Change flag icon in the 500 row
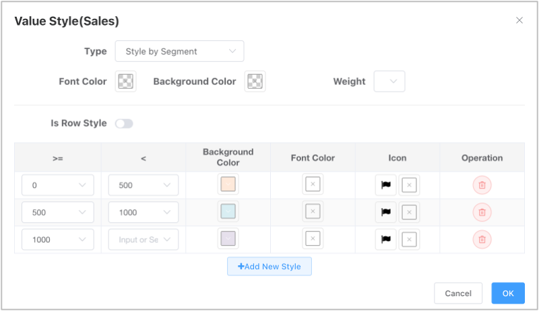The height and width of the screenshot is (311, 539). pyautogui.click(x=385, y=212)
